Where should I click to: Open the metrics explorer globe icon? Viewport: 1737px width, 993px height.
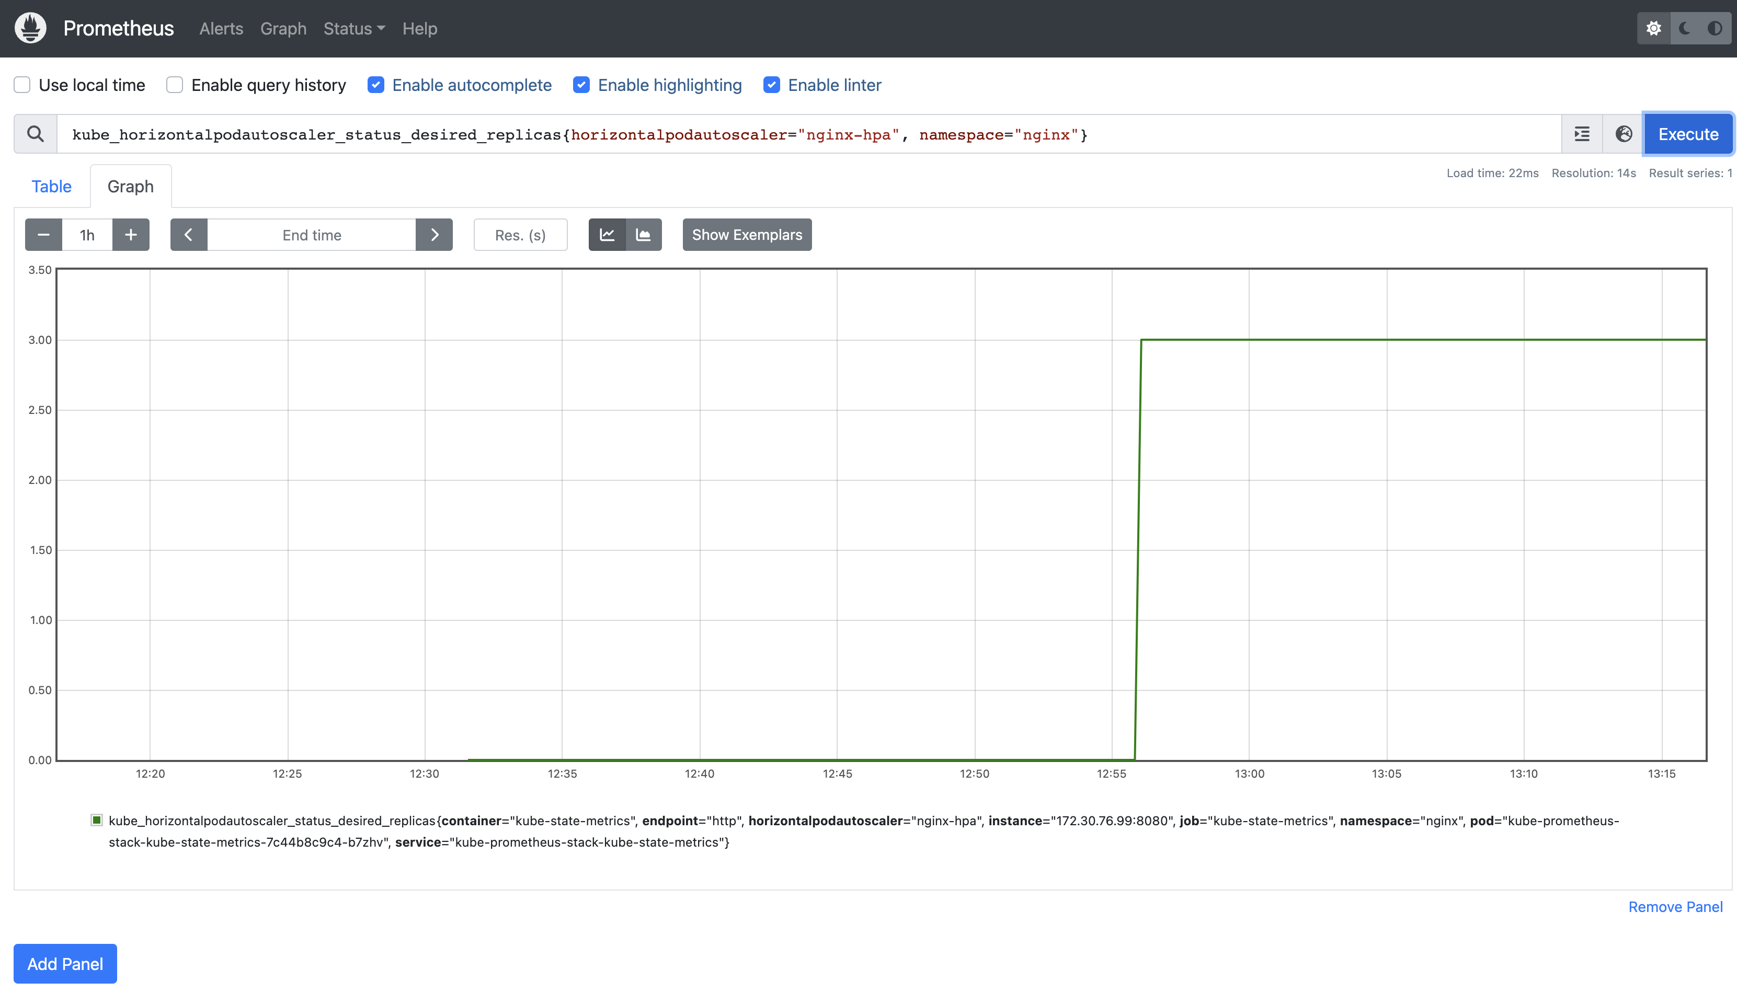pos(1624,134)
